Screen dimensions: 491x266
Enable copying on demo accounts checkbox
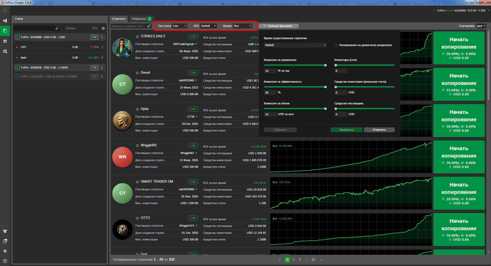click(336, 45)
